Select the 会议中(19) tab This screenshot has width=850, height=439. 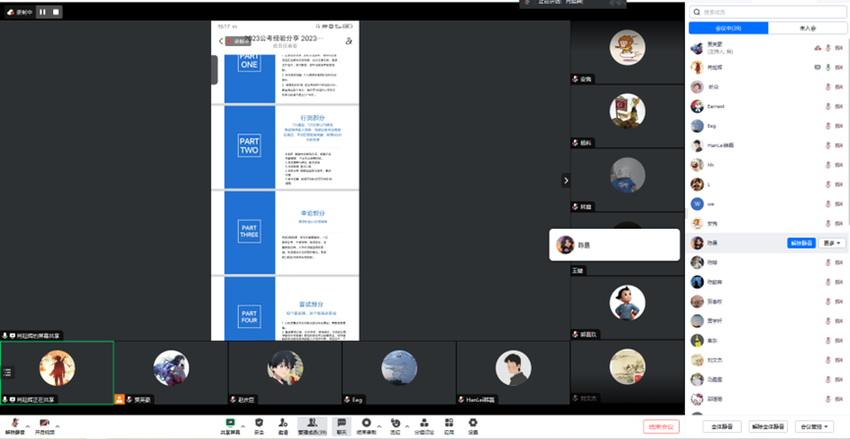tap(728, 28)
